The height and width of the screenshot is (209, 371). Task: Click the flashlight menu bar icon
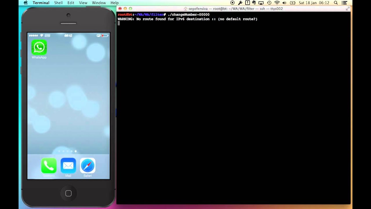(x=240, y=3)
